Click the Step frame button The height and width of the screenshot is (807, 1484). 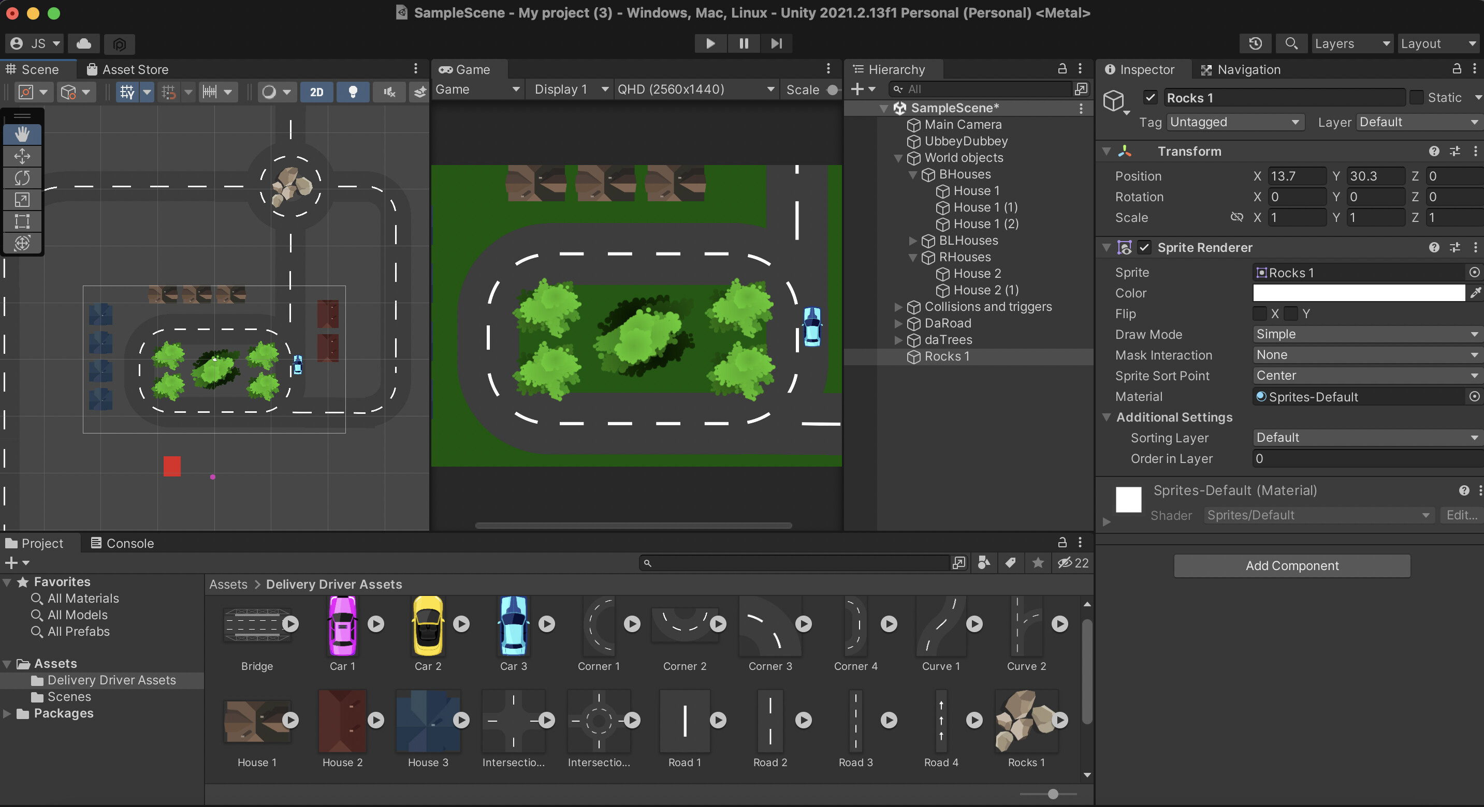777,43
